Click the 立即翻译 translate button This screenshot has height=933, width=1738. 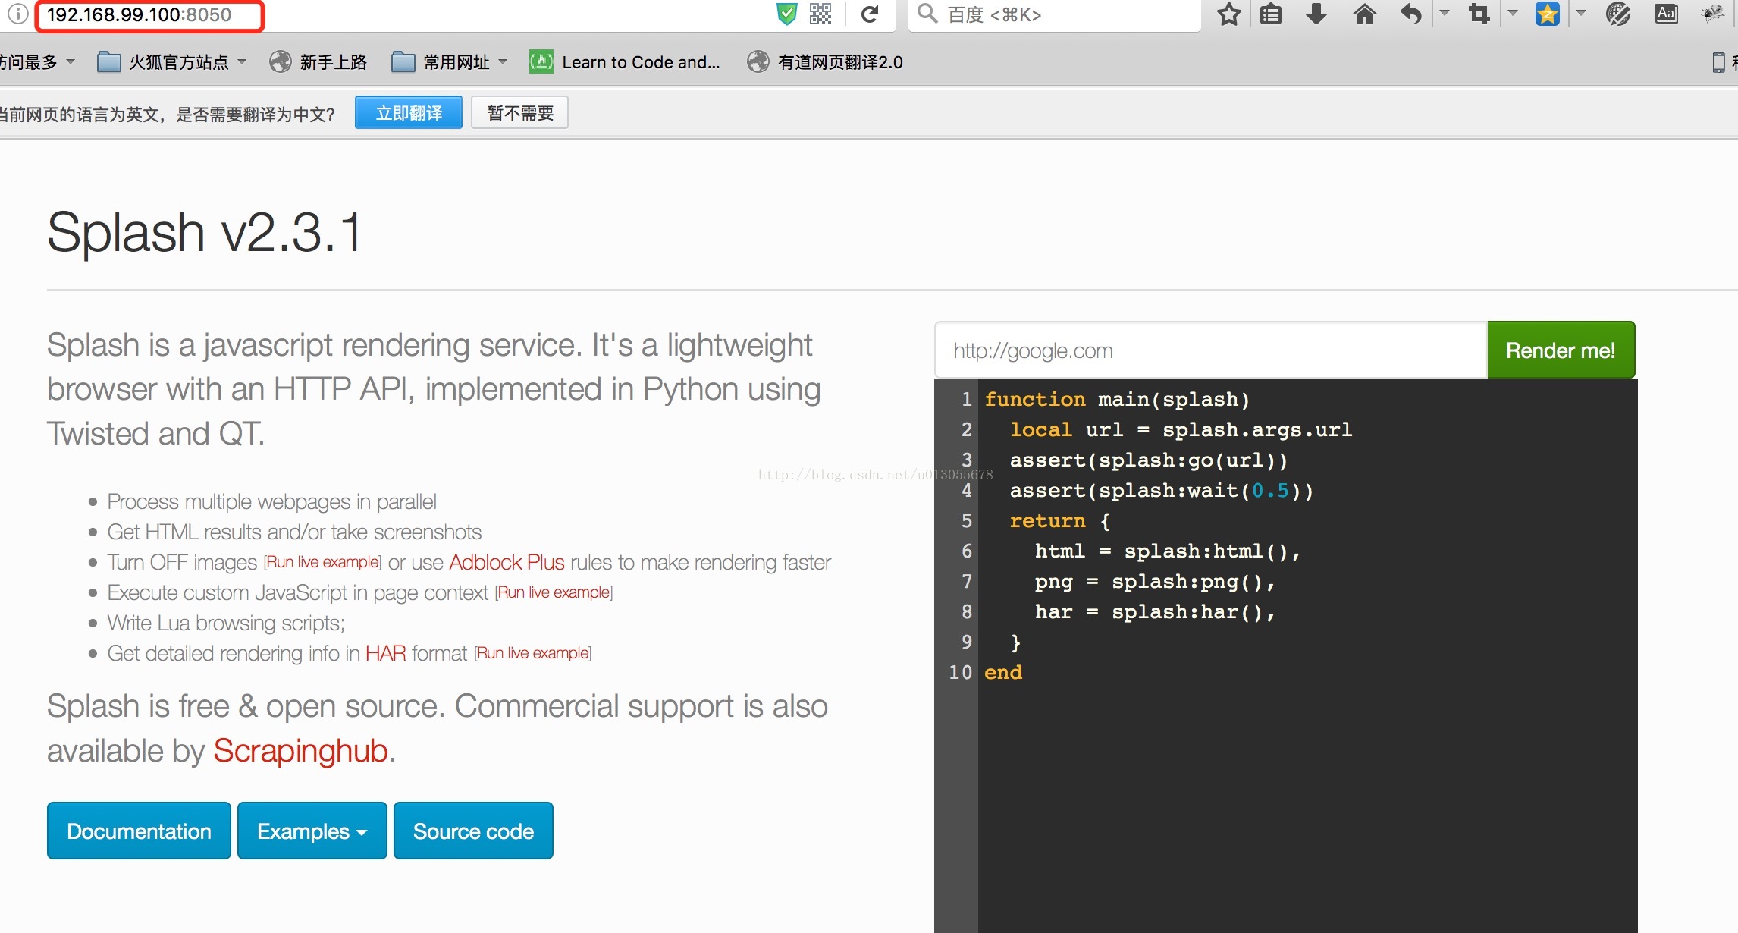[x=409, y=113]
